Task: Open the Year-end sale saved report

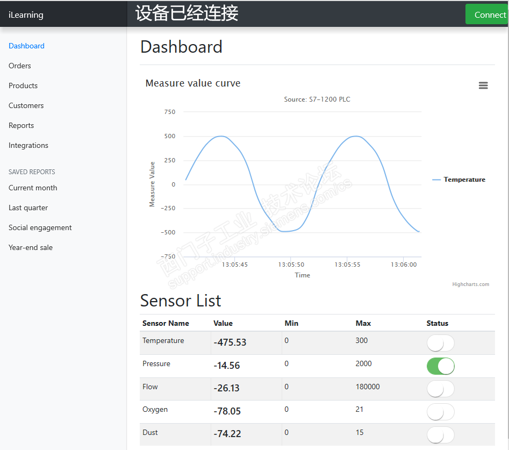Action: click(31, 247)
